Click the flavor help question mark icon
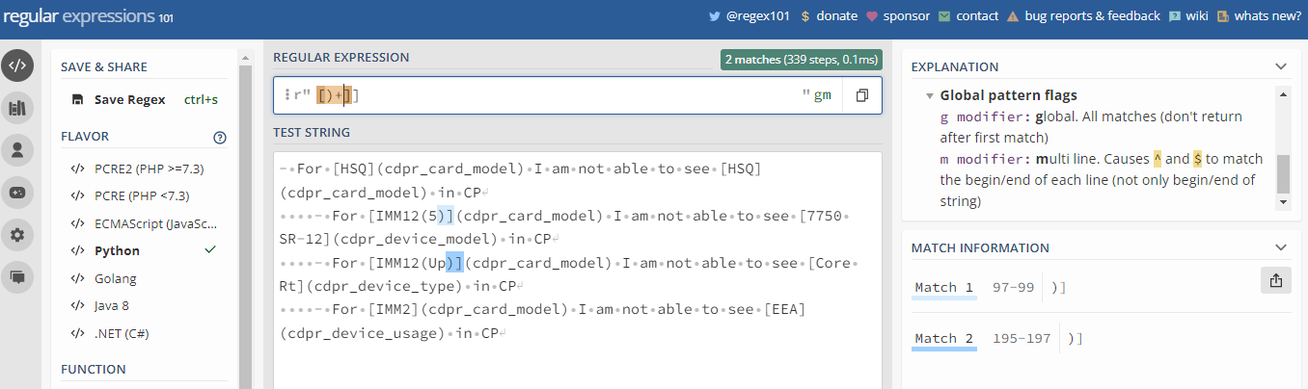This screenshot has height=389, width=1308. click(x=220, y=137)
